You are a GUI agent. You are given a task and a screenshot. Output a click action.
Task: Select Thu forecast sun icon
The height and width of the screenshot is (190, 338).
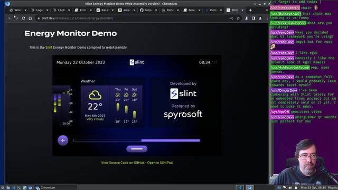[x=118, y=95]
